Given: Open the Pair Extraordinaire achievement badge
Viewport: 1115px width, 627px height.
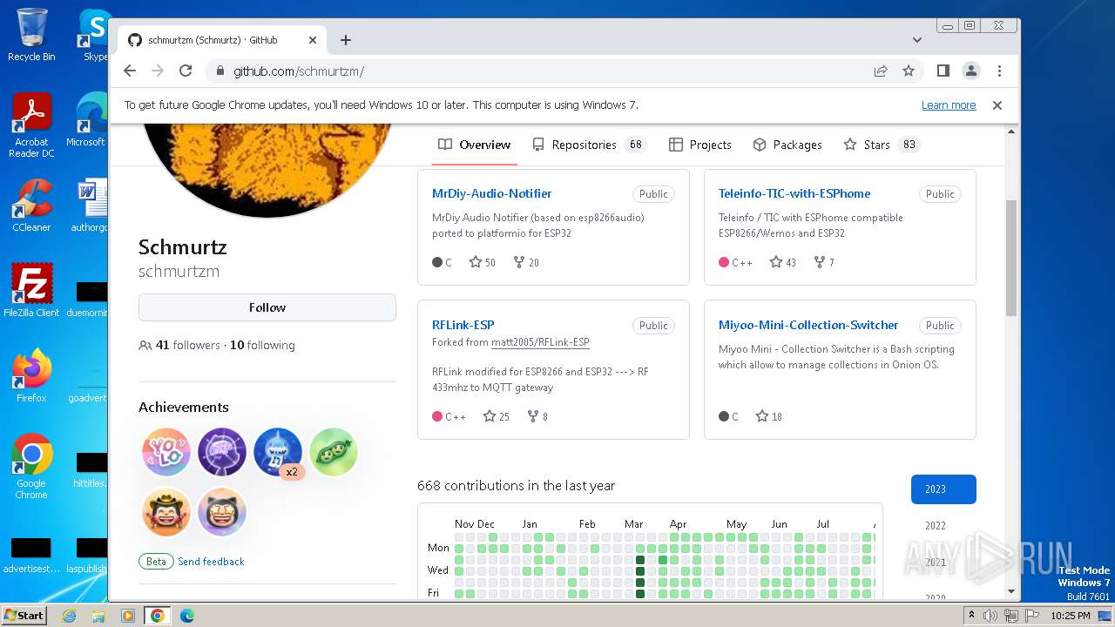Looking at the screenshot, I should [334, 453].
